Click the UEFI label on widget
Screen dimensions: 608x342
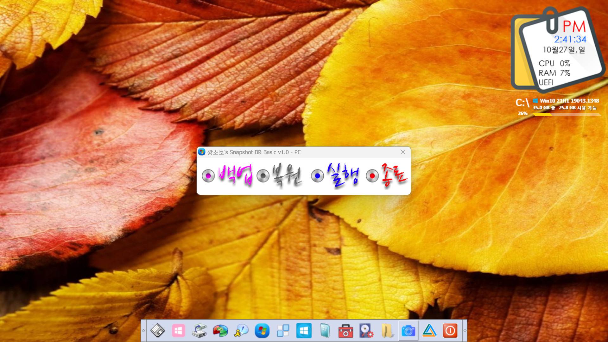(546, 82)
